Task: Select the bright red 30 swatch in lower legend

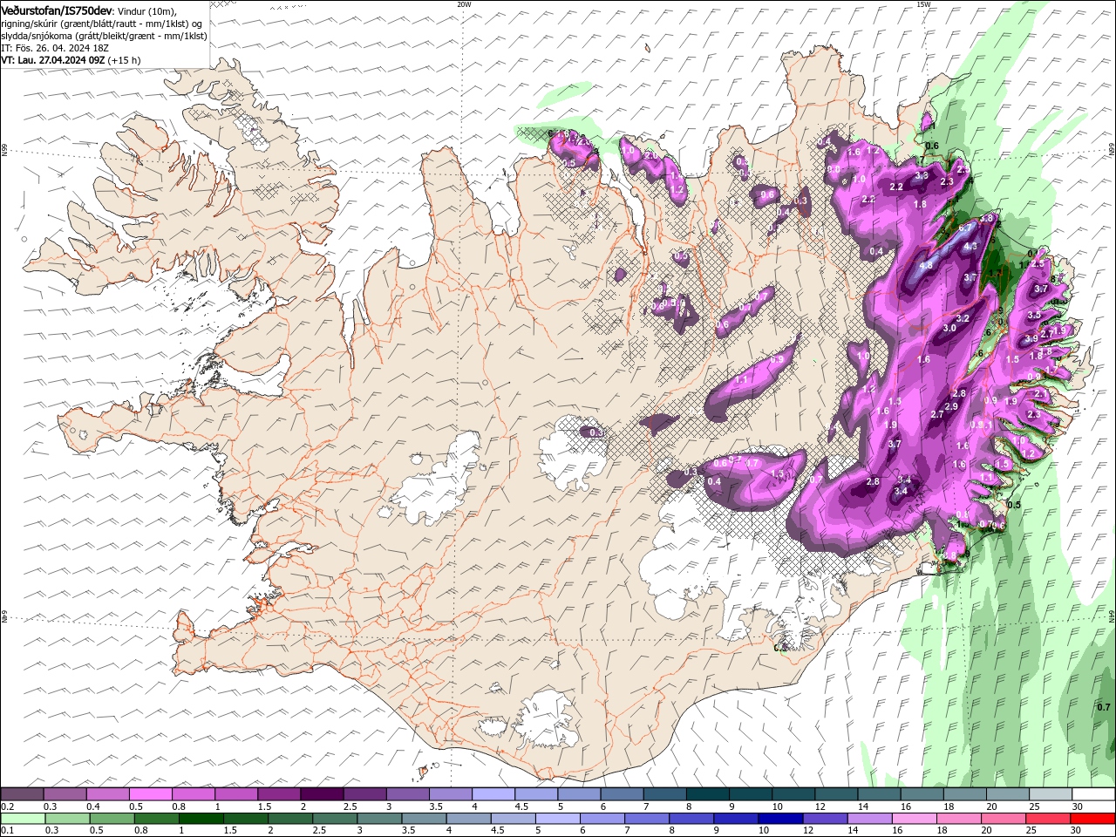Action: coord(1093,819)
